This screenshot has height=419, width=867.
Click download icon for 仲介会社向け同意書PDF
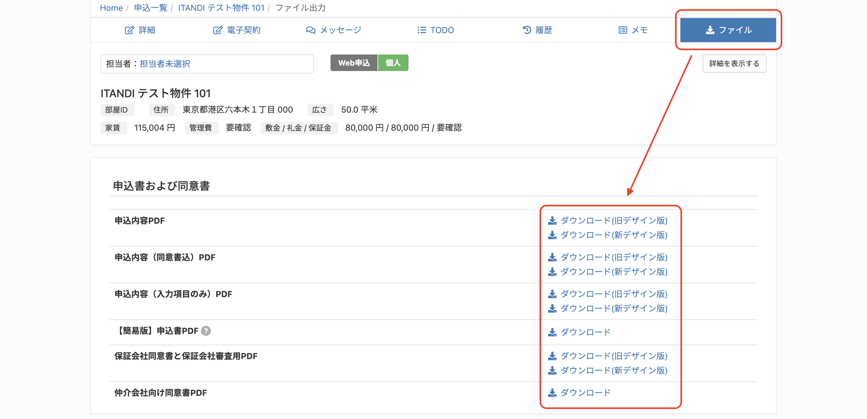552,393
